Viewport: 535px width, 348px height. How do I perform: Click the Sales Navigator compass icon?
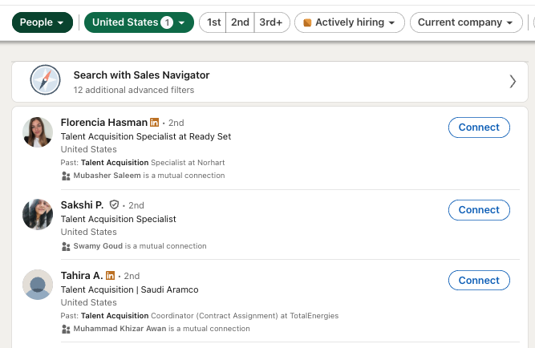tap(45, 81)
